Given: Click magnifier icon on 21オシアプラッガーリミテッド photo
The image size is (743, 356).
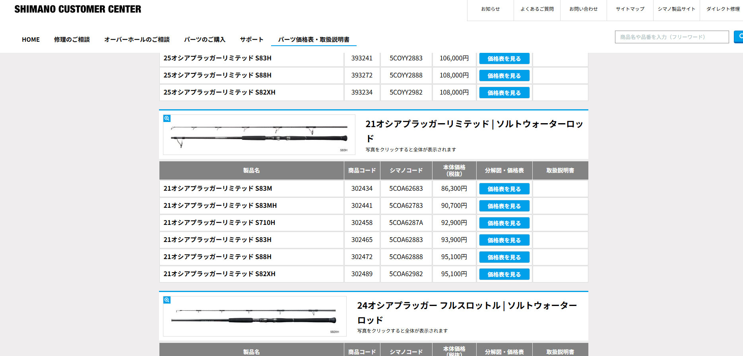Looking at the screenshot, I should click(x=167, y=118).
